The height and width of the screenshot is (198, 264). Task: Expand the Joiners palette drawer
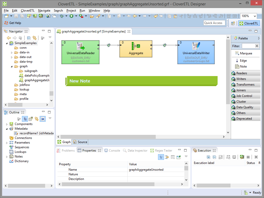click(x=246, y=90)
